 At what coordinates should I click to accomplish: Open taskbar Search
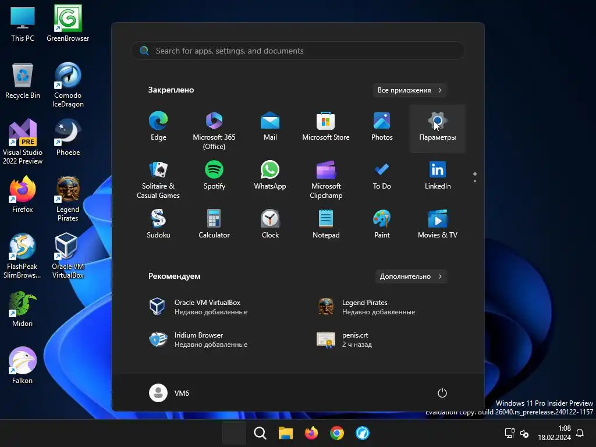click(260, 433)
